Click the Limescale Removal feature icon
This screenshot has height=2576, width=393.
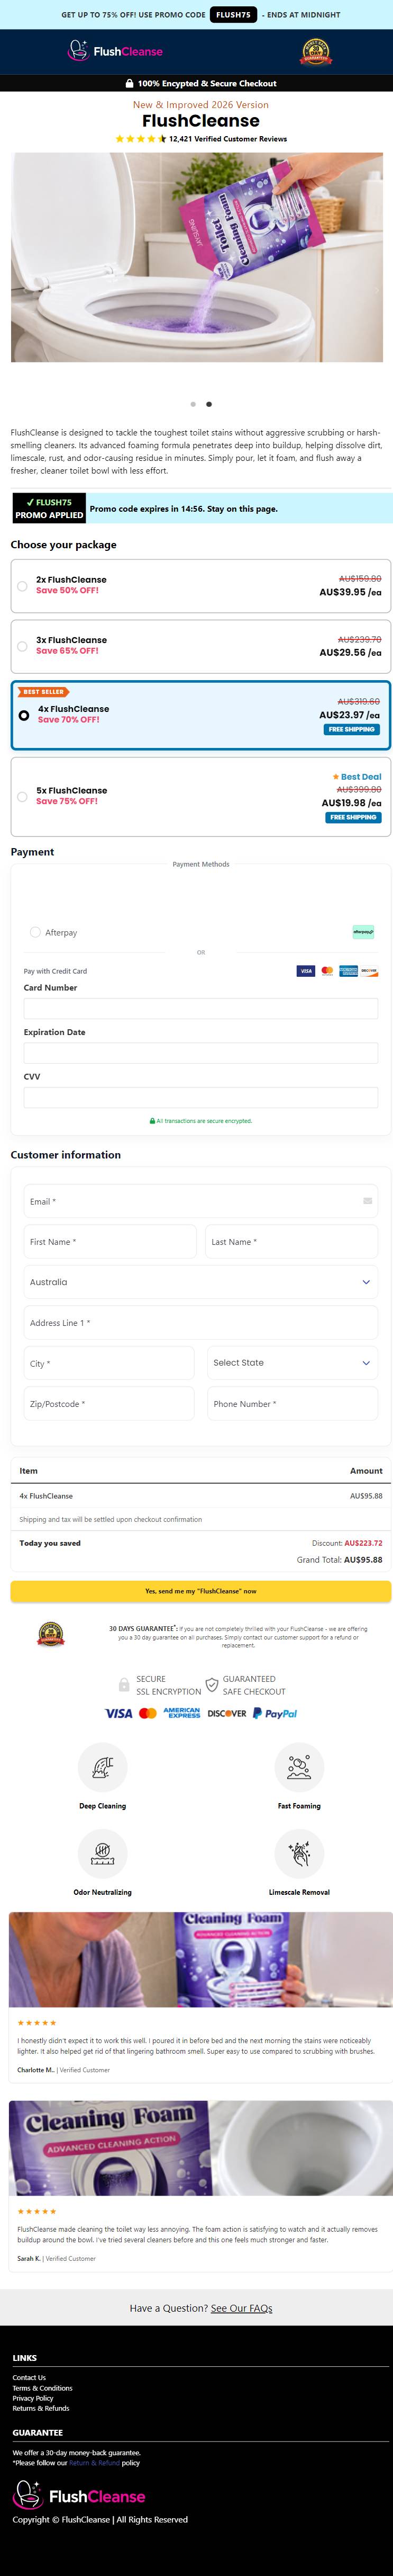(299, 1853)
